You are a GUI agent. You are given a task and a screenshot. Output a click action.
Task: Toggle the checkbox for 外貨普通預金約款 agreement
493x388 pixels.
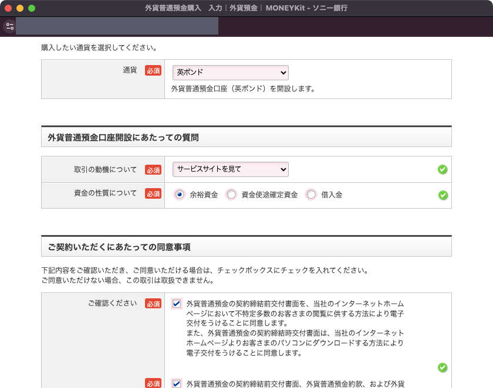[x=177, y=384]
